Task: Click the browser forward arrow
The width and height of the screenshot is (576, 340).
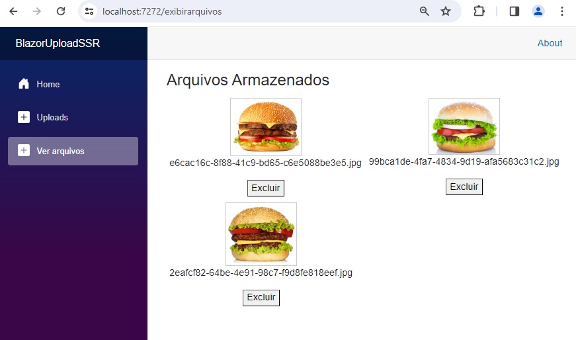Action: coord(37,11)
